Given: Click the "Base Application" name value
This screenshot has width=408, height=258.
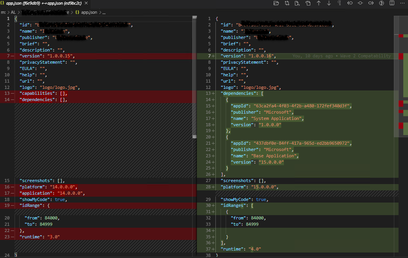Looking at the screenshot, I should click(x=274, y=156).
